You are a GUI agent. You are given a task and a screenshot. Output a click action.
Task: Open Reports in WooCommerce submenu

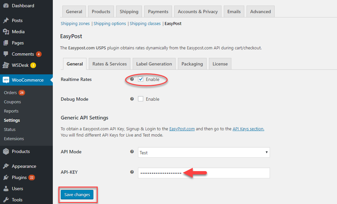click(11, 111)
